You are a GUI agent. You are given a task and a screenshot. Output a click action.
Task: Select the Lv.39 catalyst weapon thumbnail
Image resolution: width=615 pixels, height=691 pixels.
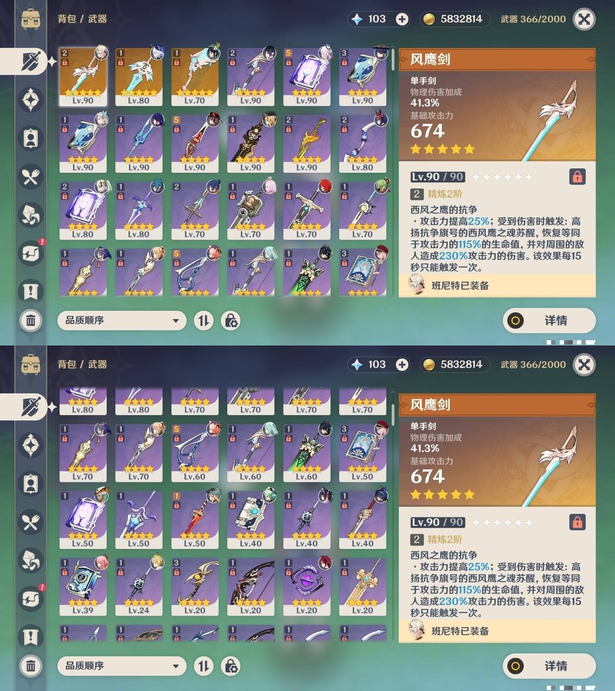[x=83, y=587]
